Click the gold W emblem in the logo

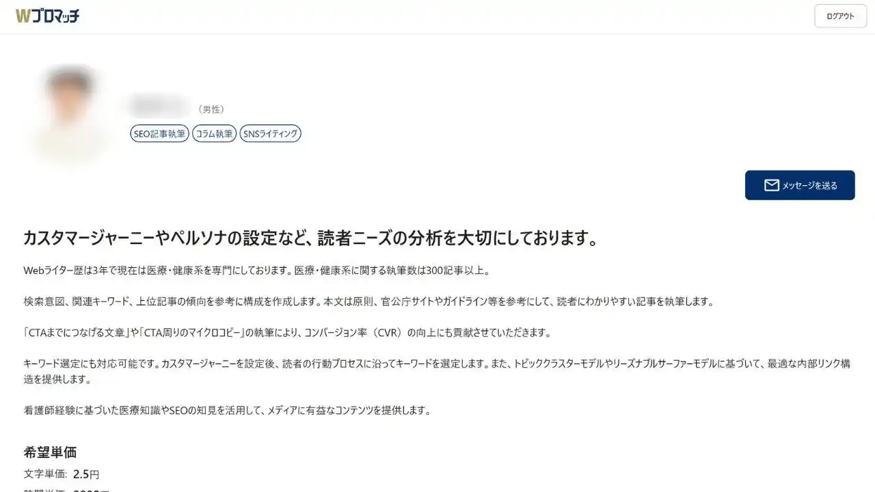click(x=23, y=16)
